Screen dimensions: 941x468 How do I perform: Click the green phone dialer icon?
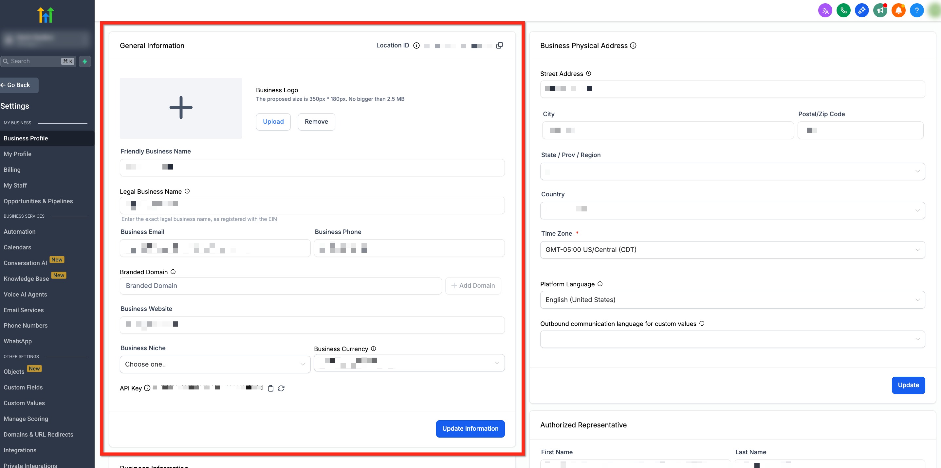843,10
